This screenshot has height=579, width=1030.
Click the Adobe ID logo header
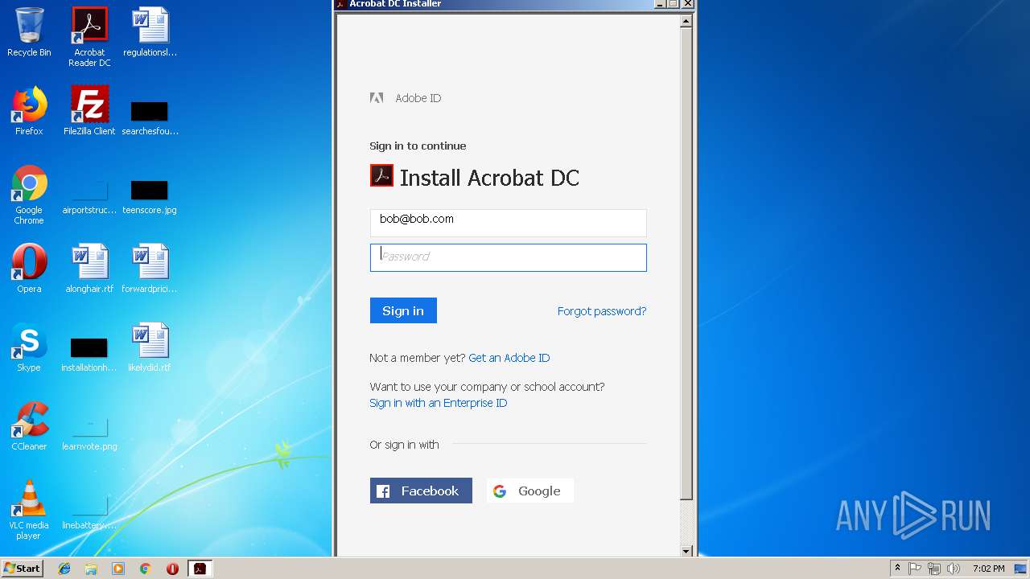point(406,98)
